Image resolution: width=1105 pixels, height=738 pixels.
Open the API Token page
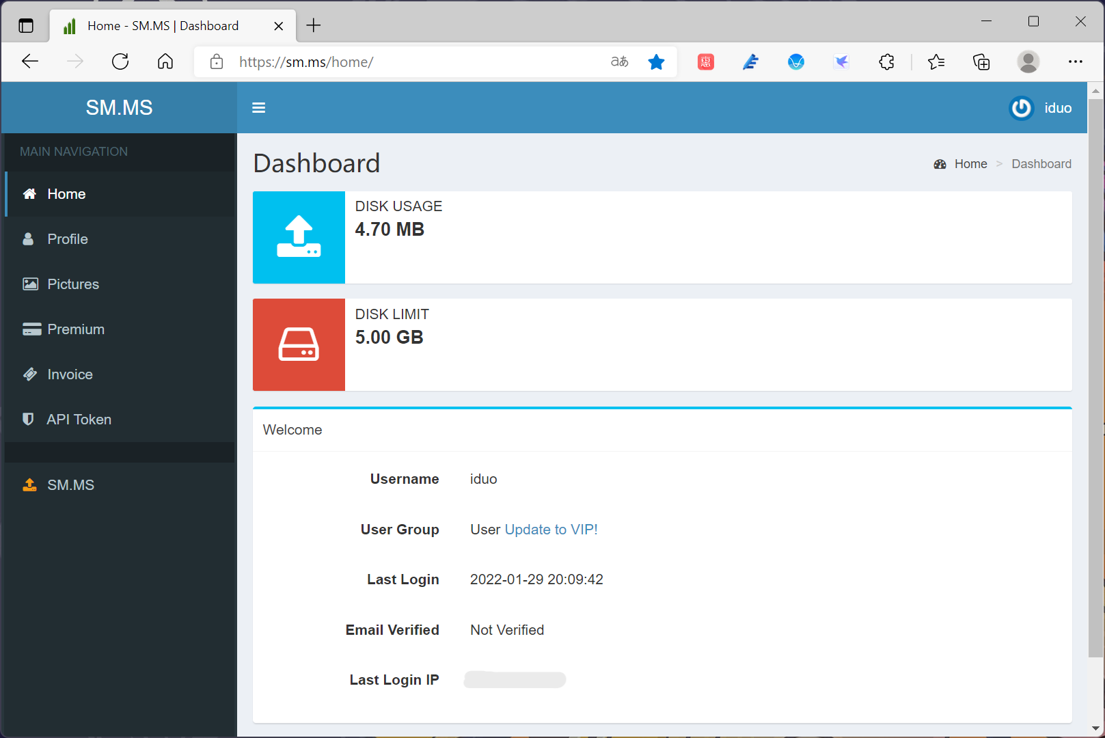pyautogui.click(x=79, y=420)
